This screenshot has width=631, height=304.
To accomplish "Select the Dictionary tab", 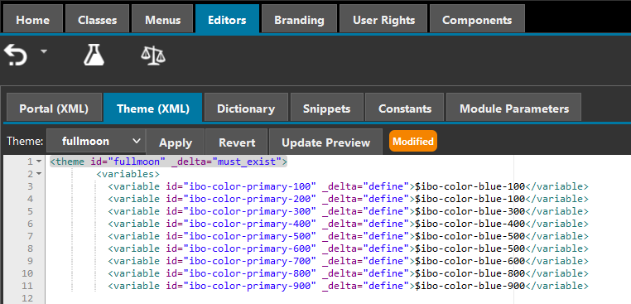I will click(246, 108).
